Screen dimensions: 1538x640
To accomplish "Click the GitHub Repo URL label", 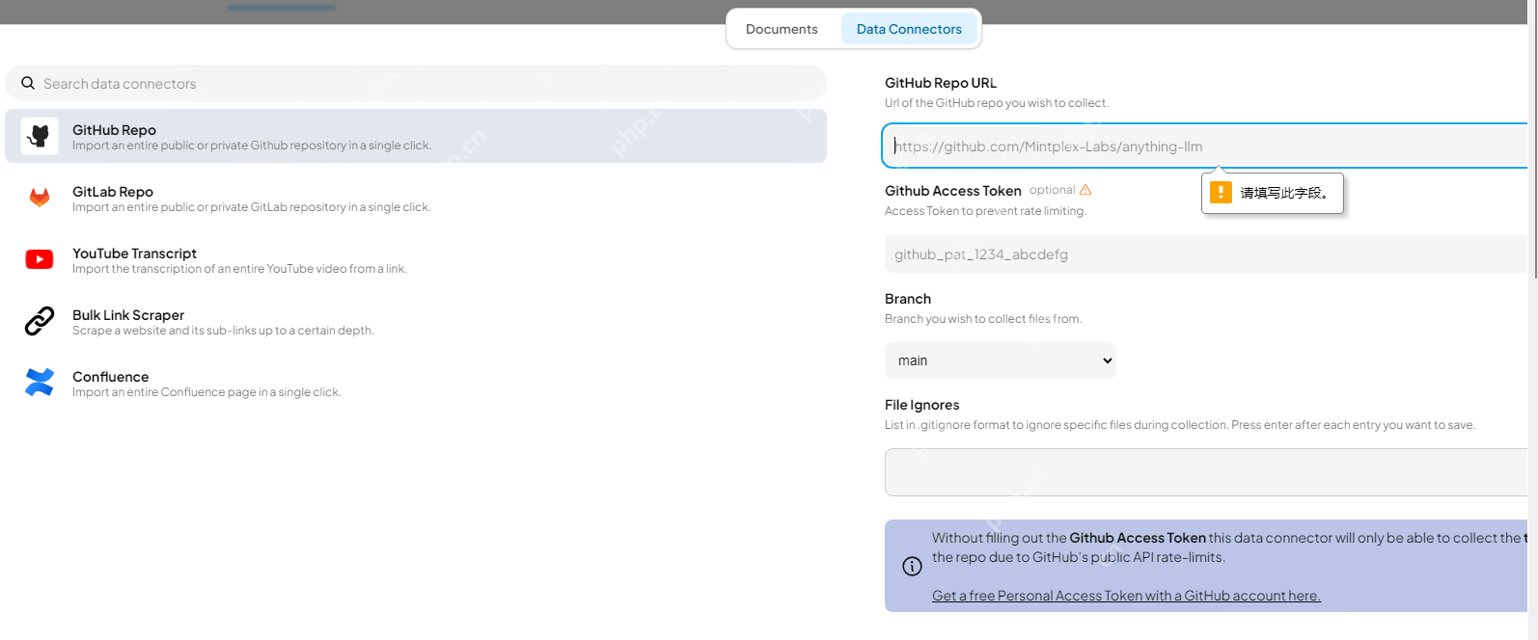I will [941, 83].
